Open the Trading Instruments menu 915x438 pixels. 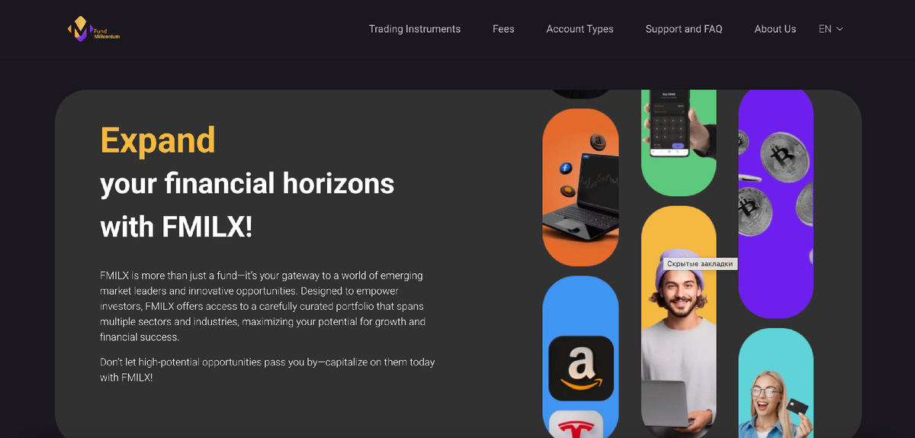tap(415, 29)
